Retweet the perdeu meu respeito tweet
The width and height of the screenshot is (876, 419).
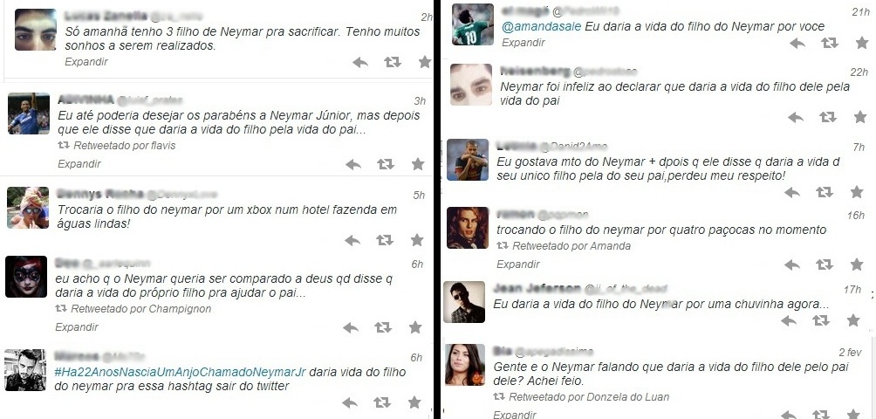click(825, 192)
